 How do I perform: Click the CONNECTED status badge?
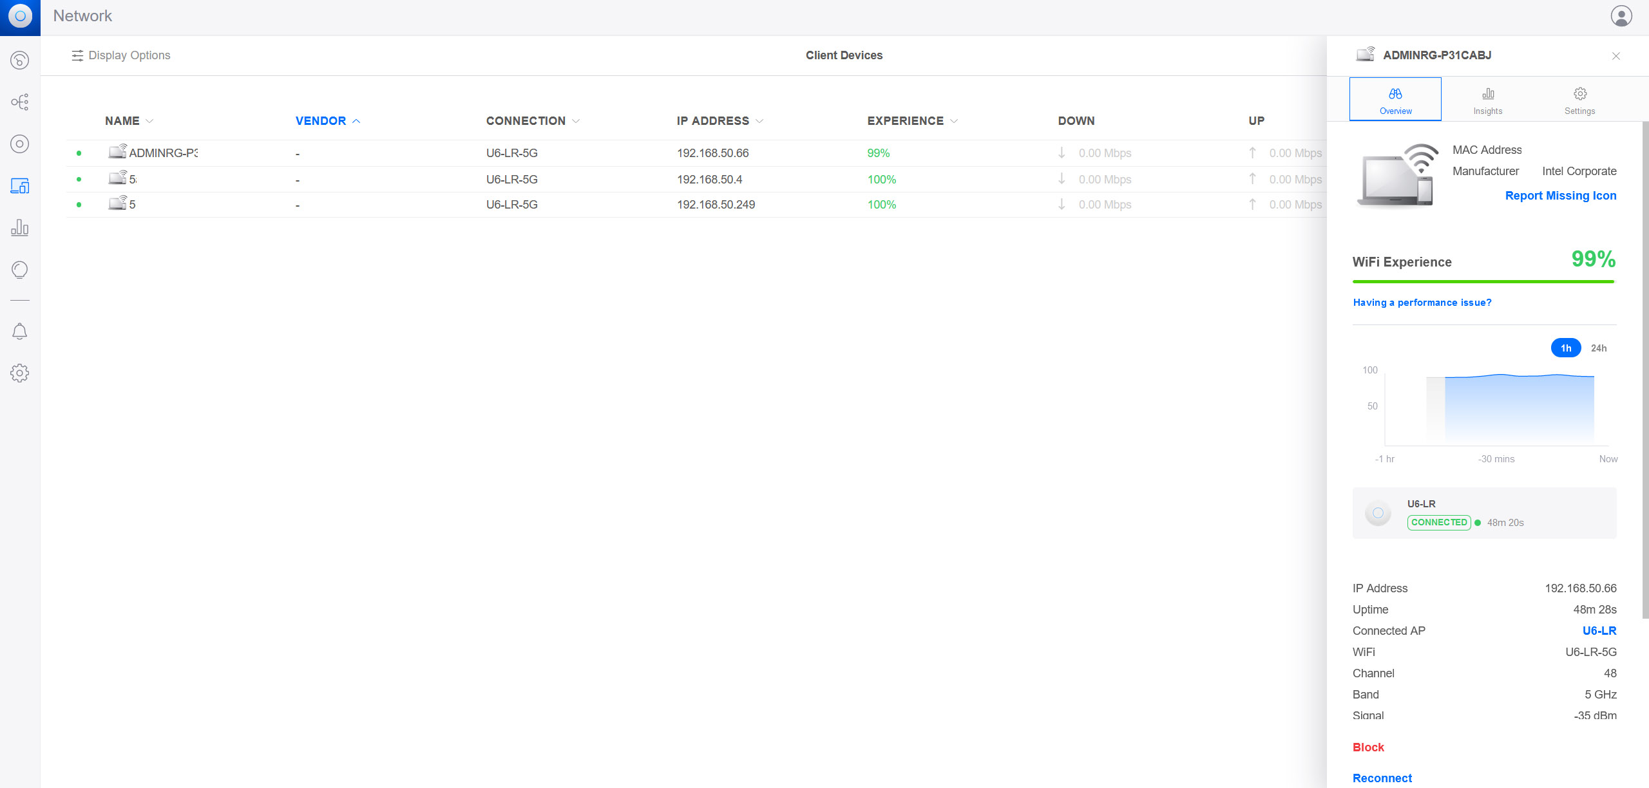pyautogui.click(x=1439, y=523)
